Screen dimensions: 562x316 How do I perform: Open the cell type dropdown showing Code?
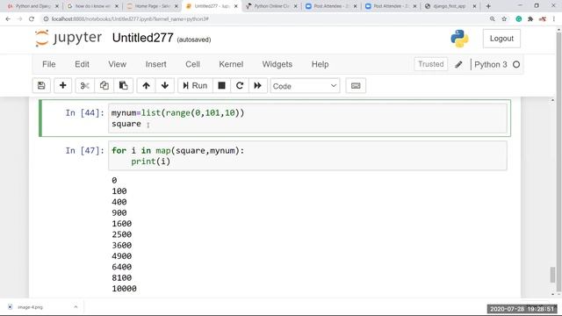click(x=305, y=86)
